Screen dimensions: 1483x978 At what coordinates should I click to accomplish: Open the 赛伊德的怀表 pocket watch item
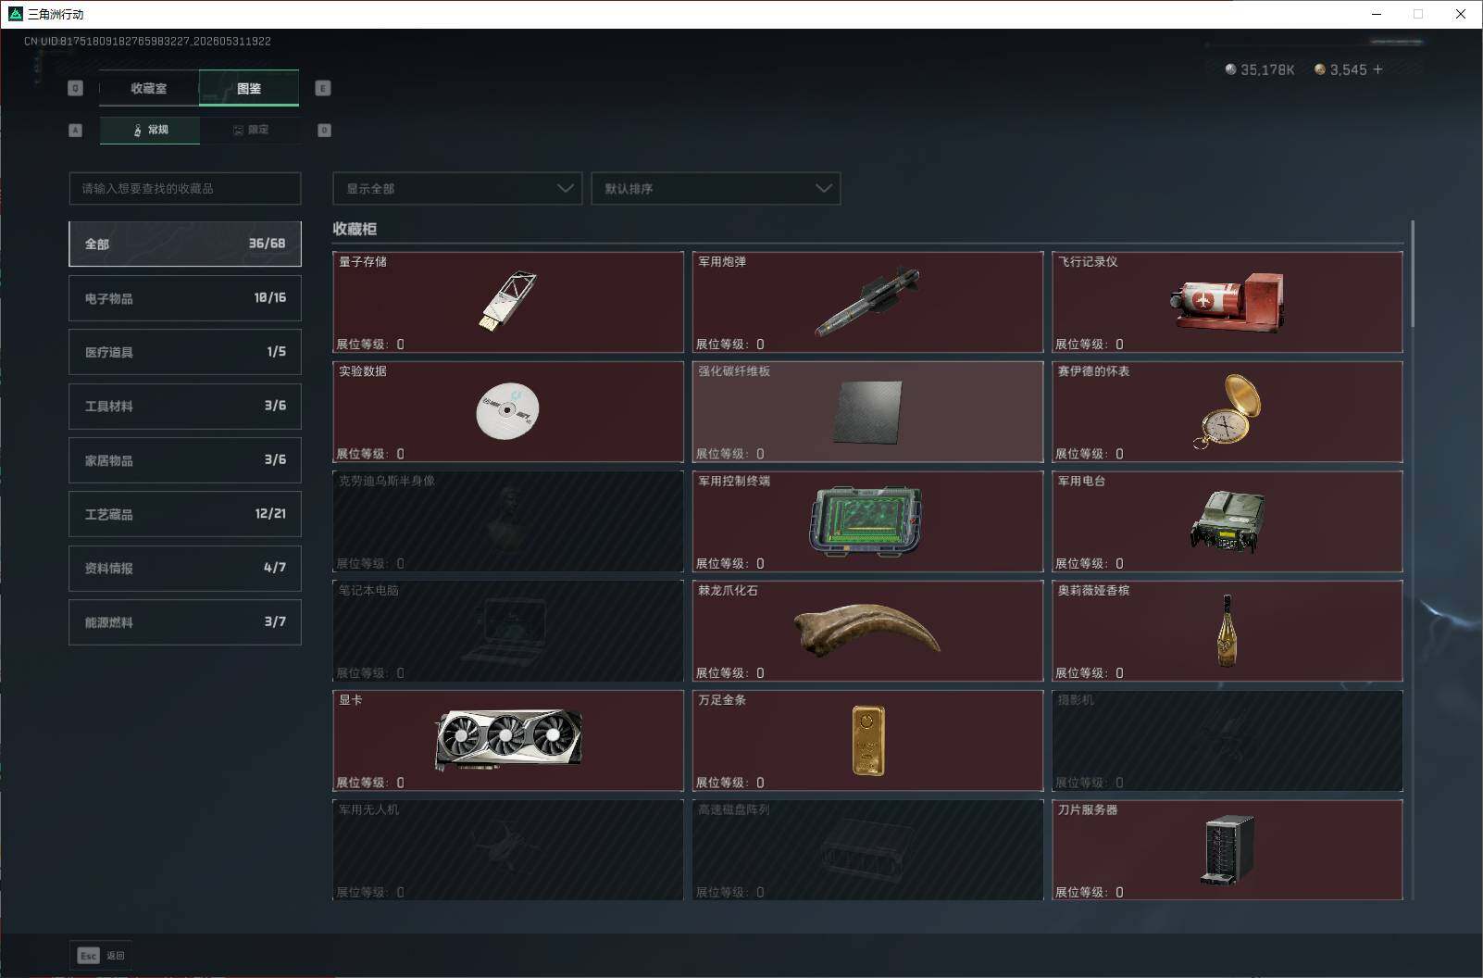coord(1227,411)
